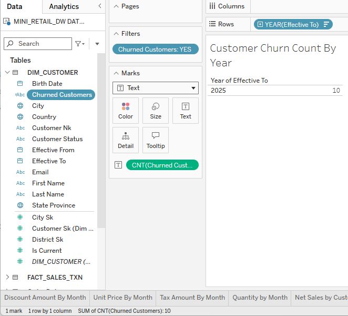Collapse the DIM_CUSTOMER table
Viewport: 348px width, 316px height.
click(7, 73)
